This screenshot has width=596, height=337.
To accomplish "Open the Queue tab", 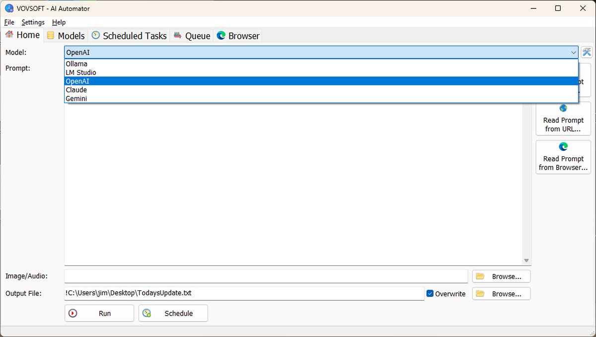I will pos(192,36).
